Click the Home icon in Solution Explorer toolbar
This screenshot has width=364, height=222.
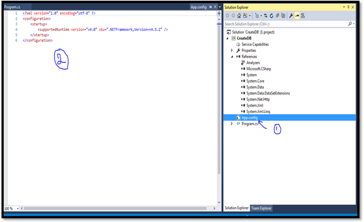pyautogui.click(x=239, y=16)
